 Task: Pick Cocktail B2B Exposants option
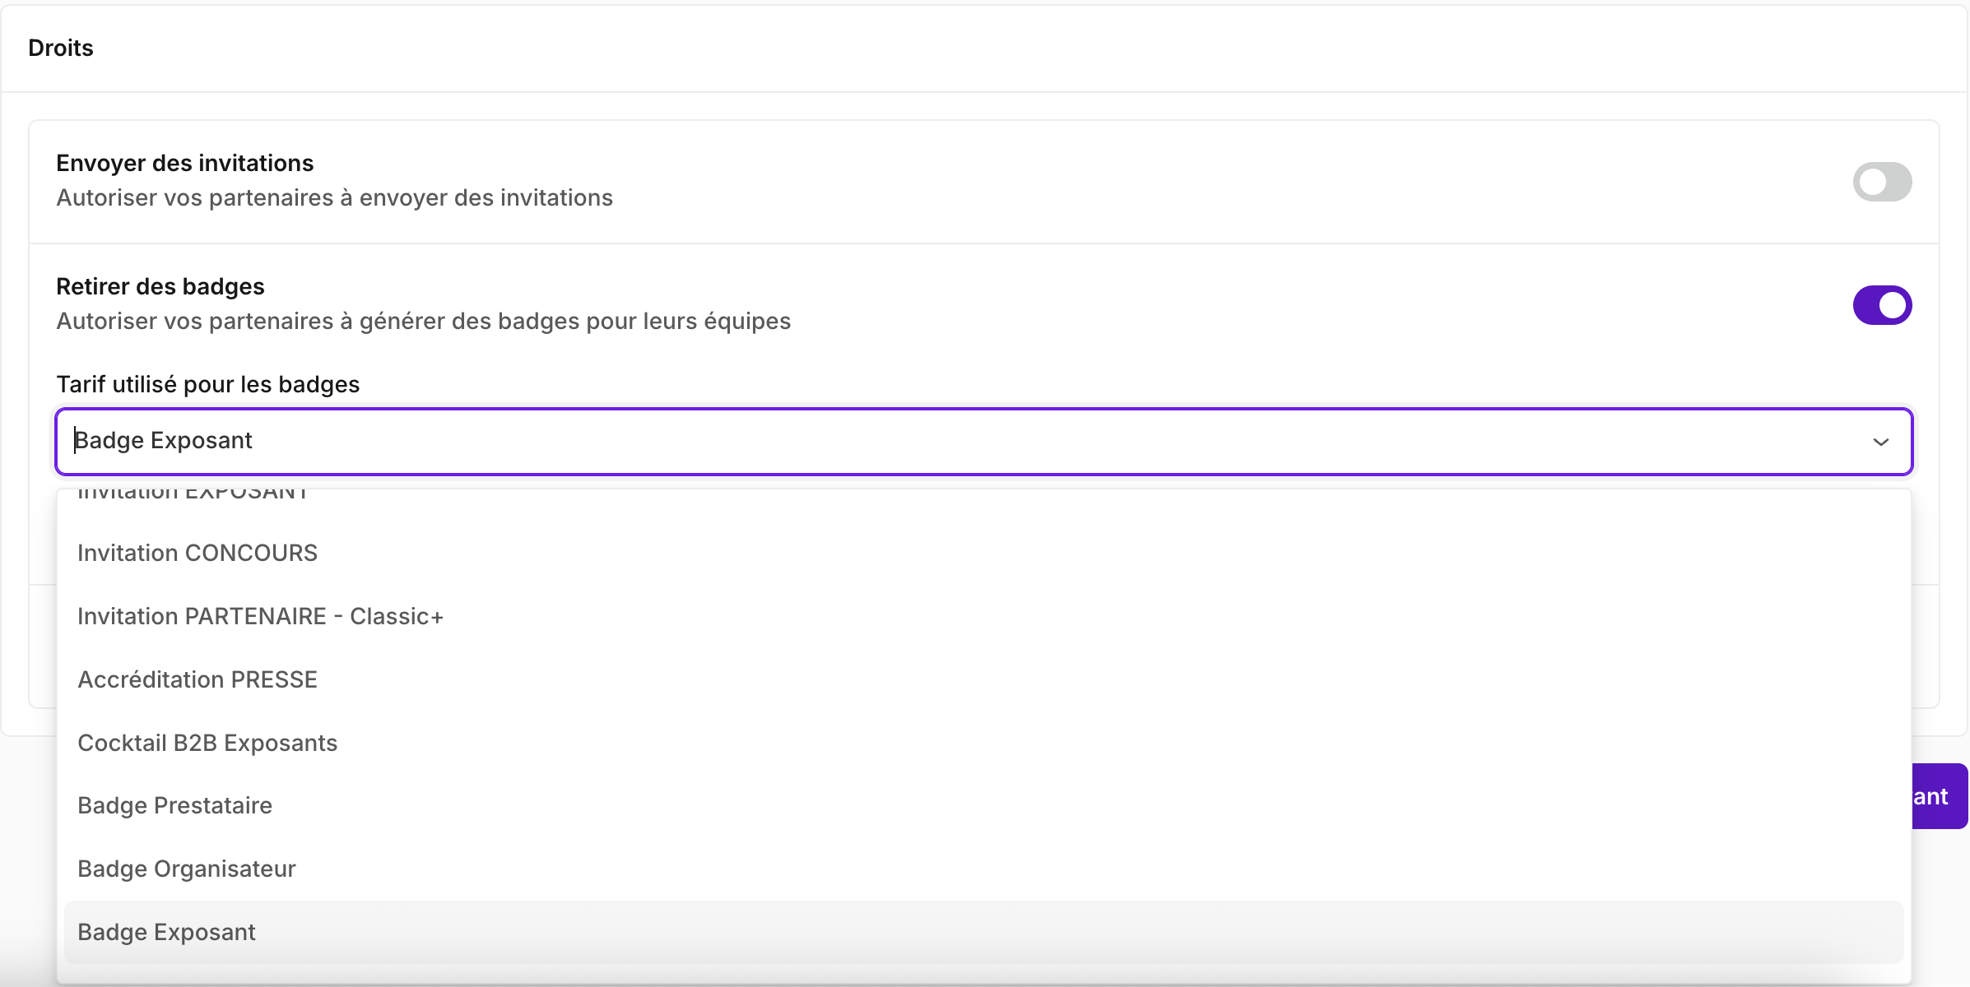pyautogui.click(x=207, y=743)
